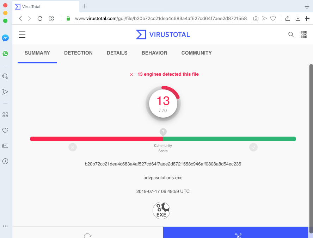The height and width of the screenshot is (238, 313).
Task: Click the EXE file type icon
Action: tap(161, 211)
